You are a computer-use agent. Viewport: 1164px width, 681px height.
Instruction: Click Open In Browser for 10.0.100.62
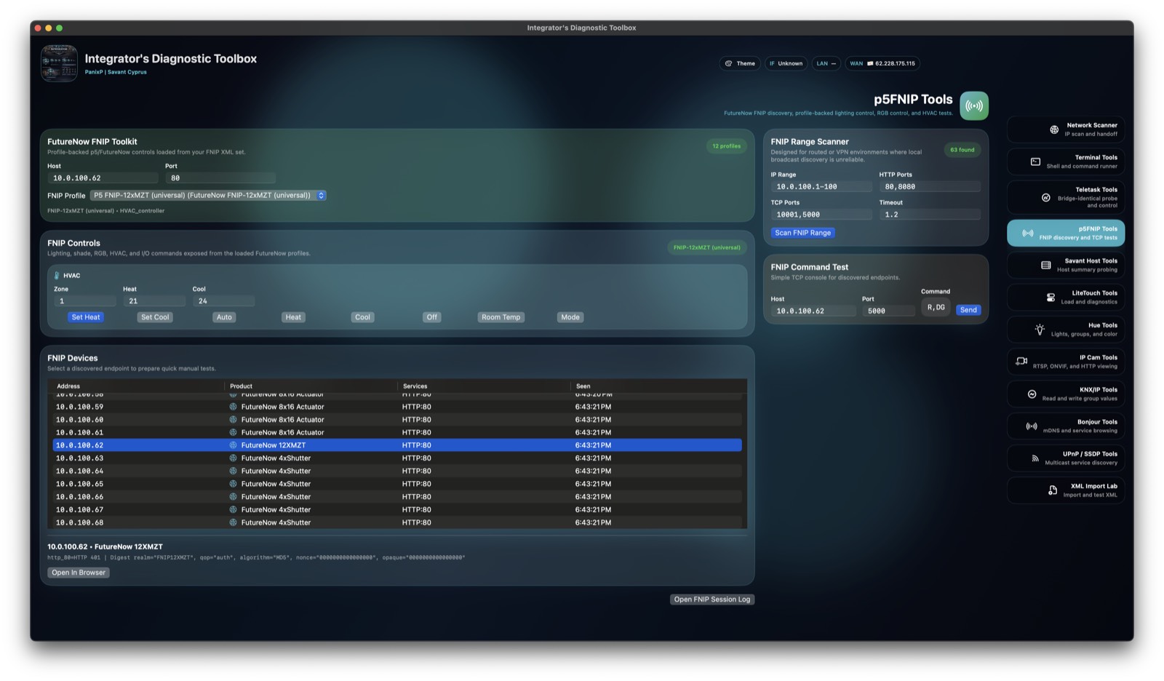click(x=78, y=573)
